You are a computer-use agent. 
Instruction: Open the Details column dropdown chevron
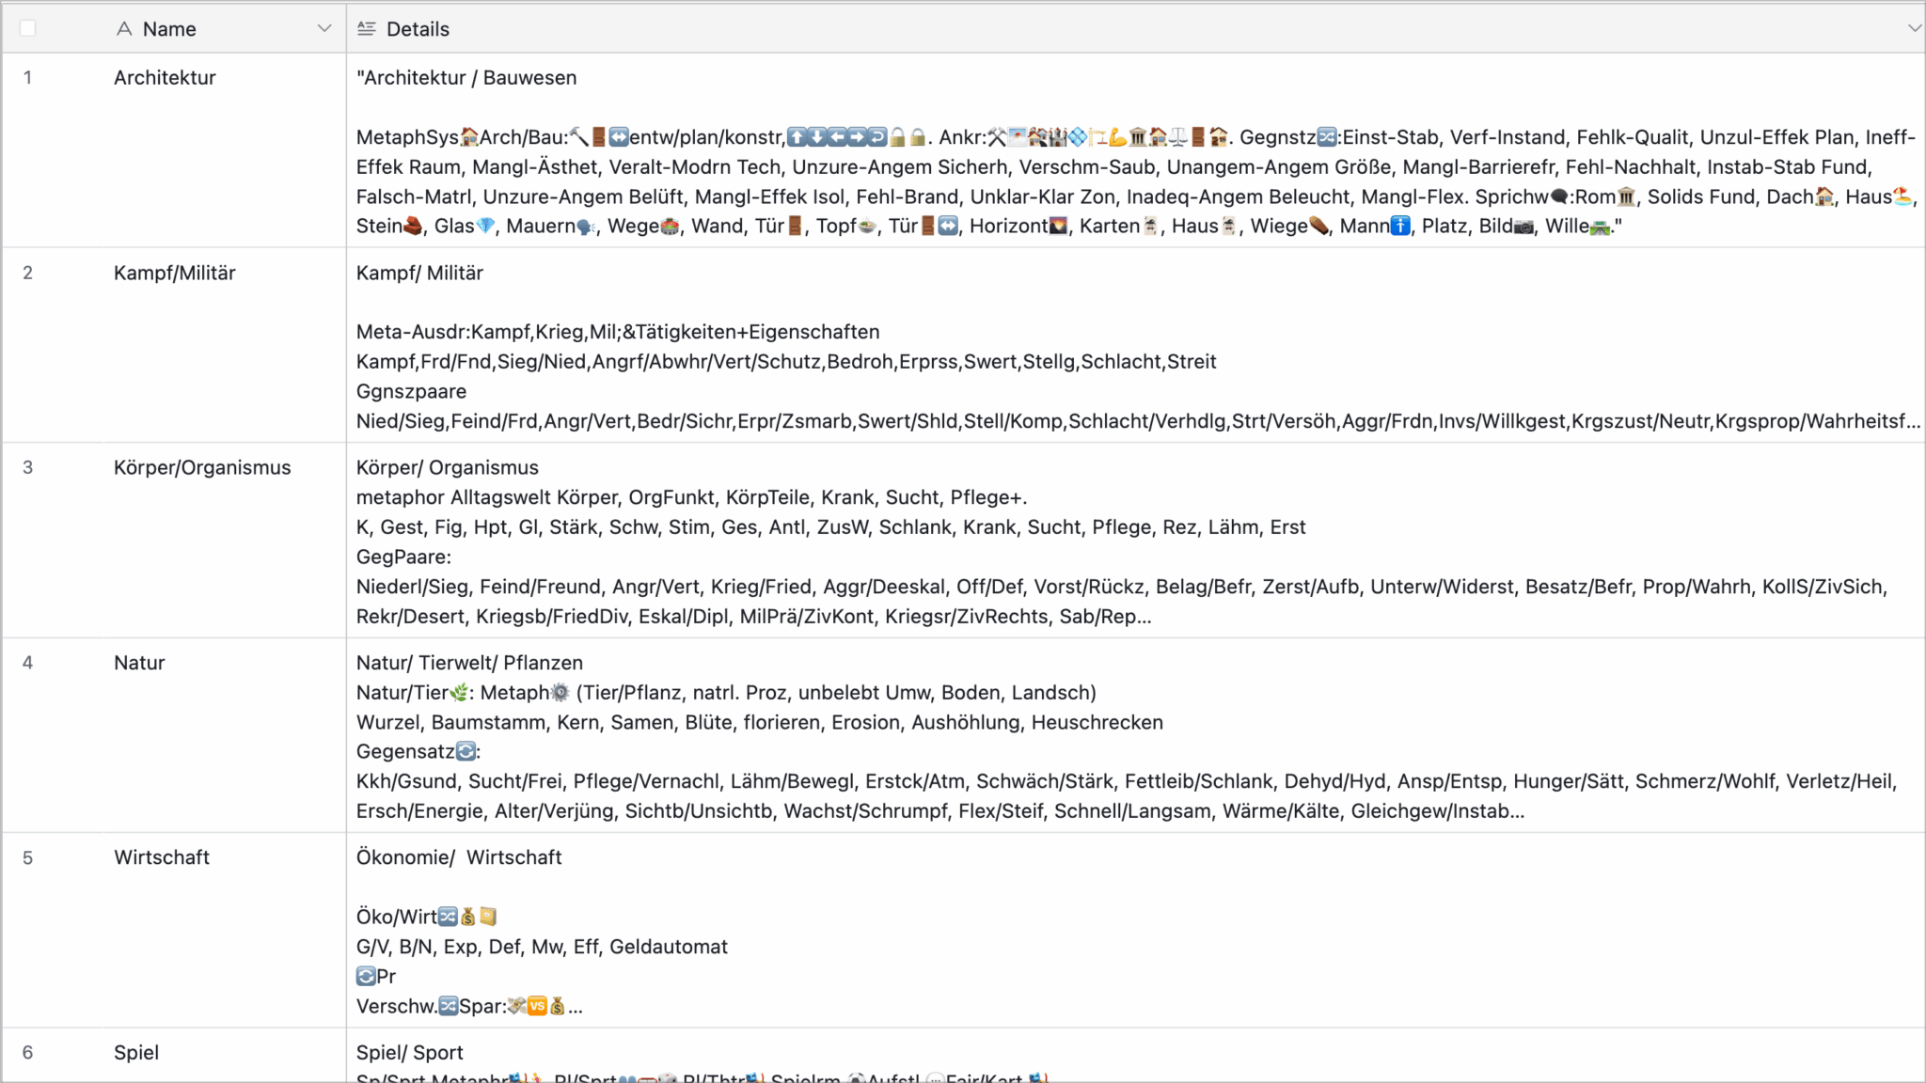click(x=1914, y=28)
